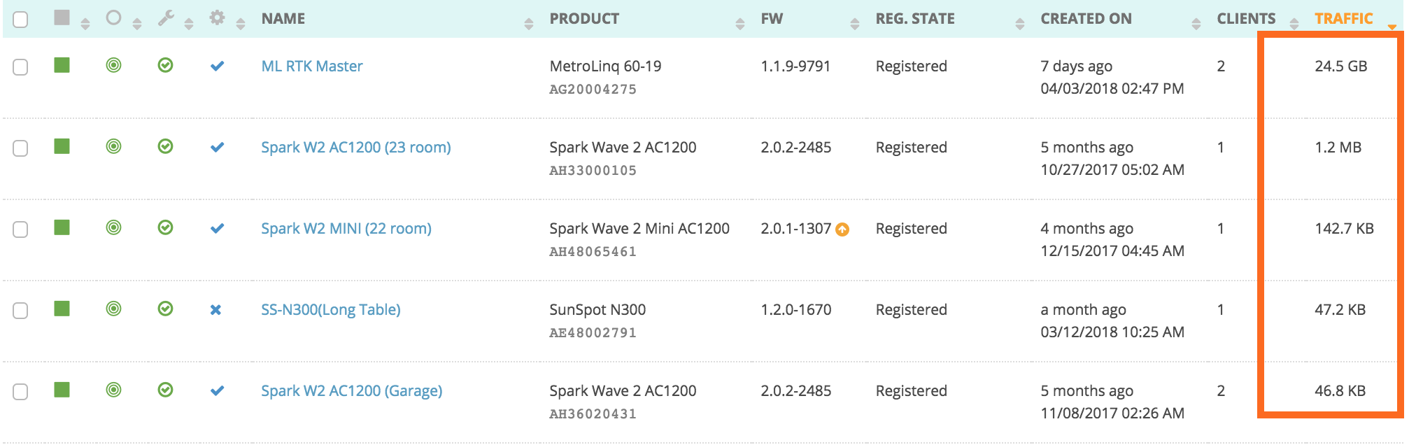Click the gear icon in table header

[x=218, y=18]
